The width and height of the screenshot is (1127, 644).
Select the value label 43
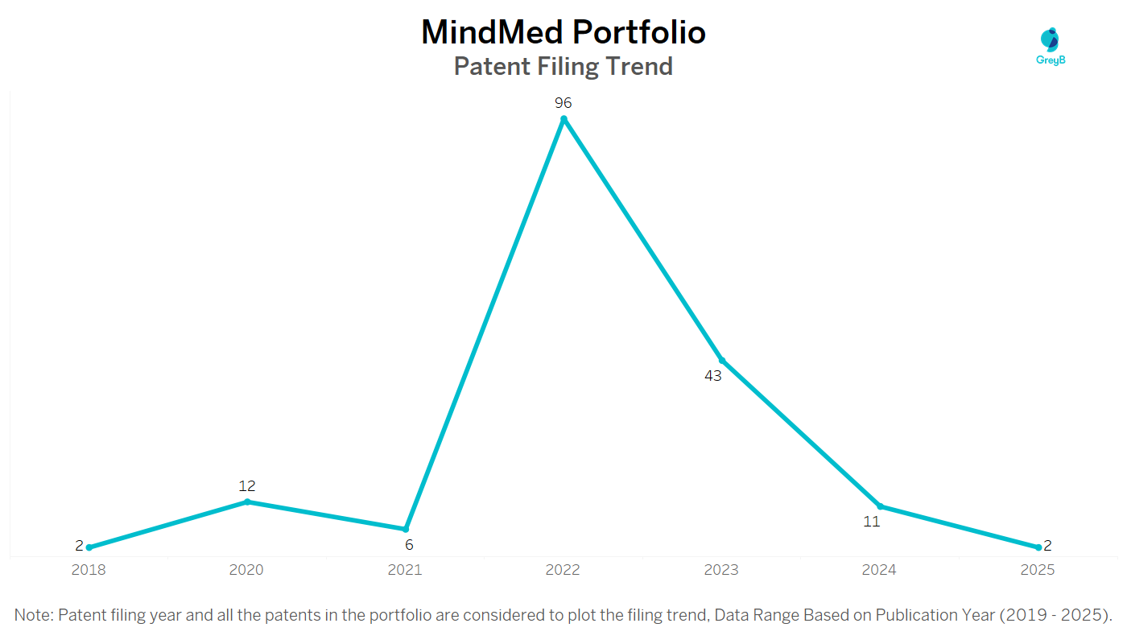coord(713,375)
